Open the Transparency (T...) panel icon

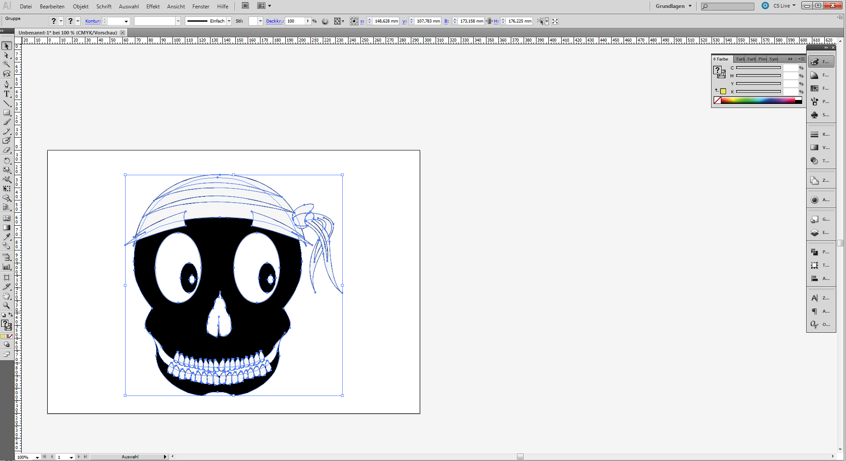click(x=815, y=161)
